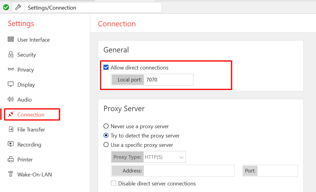
Task: Click the Display monitor icon
Action: click(11, 84)
